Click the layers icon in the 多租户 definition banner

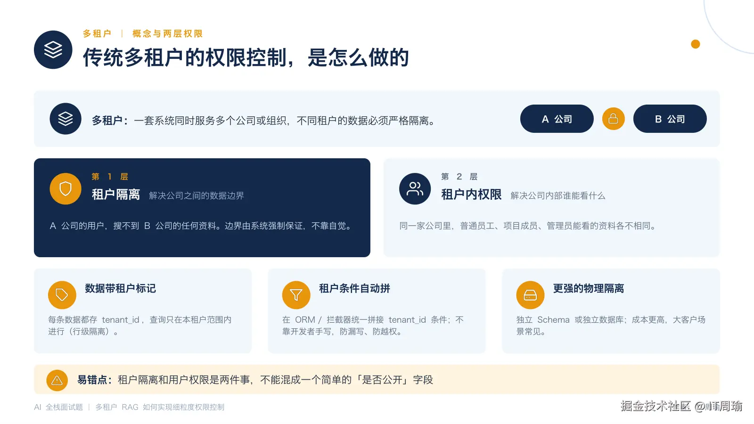point(66,119)
